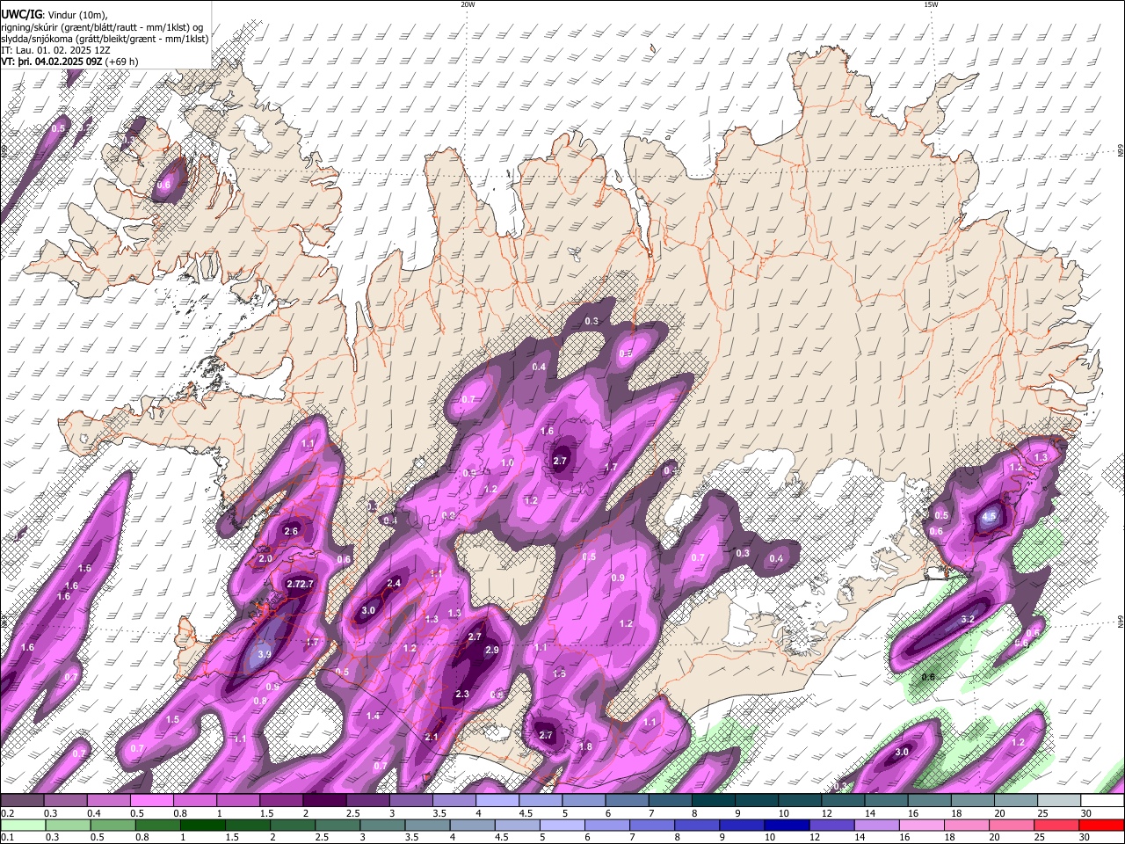Image resolution: width=1125 pixels, height=844 pixels.
Task: Click the 2.3 precipitation value on the map
Action: (462, 695)
